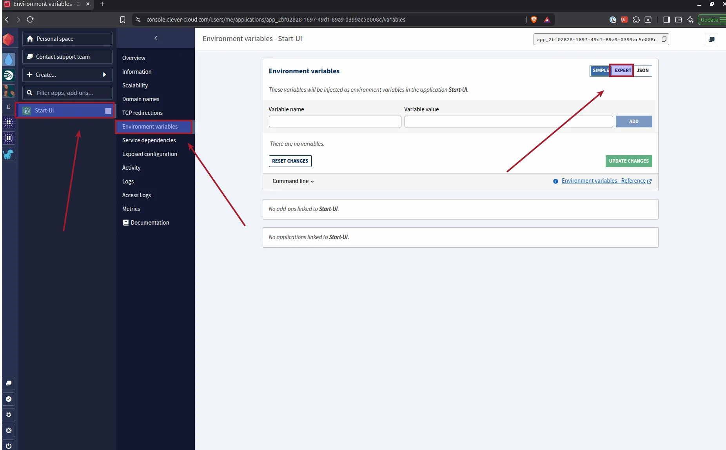Open the browser sidebar panel icon

pyautogui.click(x=666, y=20)
